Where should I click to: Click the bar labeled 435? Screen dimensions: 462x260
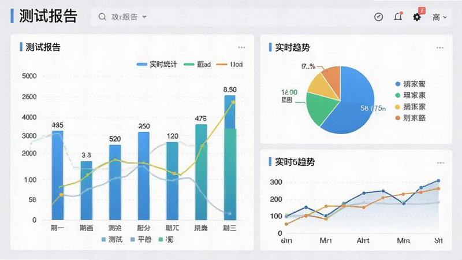(57, 176)
